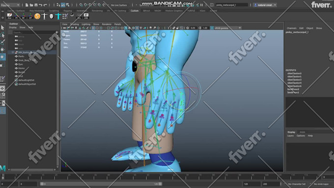Click the grid-with-pencil shelf icon
The width and height of the screenshot is (334, 188).
tap(65, 16)
